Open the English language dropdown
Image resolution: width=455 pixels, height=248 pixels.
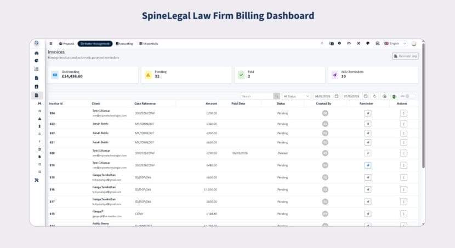pos(395,43)
